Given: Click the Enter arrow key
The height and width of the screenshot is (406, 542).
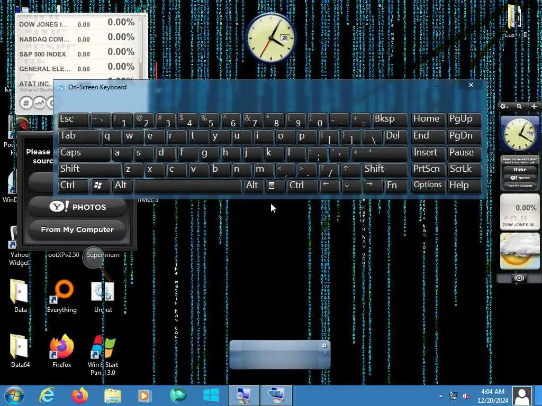Looking at the screenshot, I should coord(380,153).
